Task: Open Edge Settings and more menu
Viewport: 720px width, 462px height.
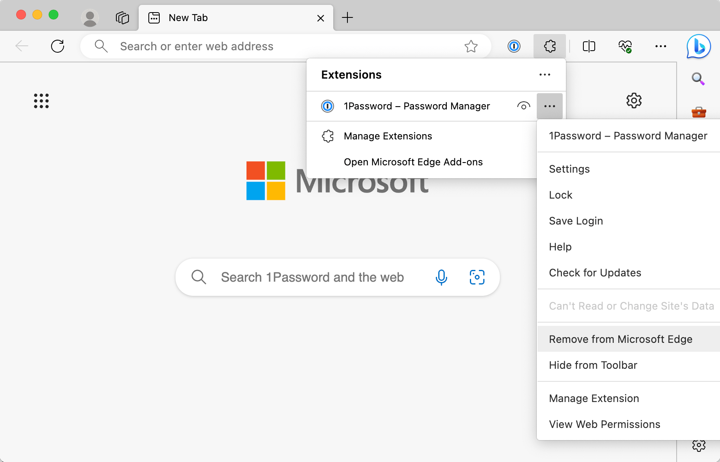Action: [660, 46]
